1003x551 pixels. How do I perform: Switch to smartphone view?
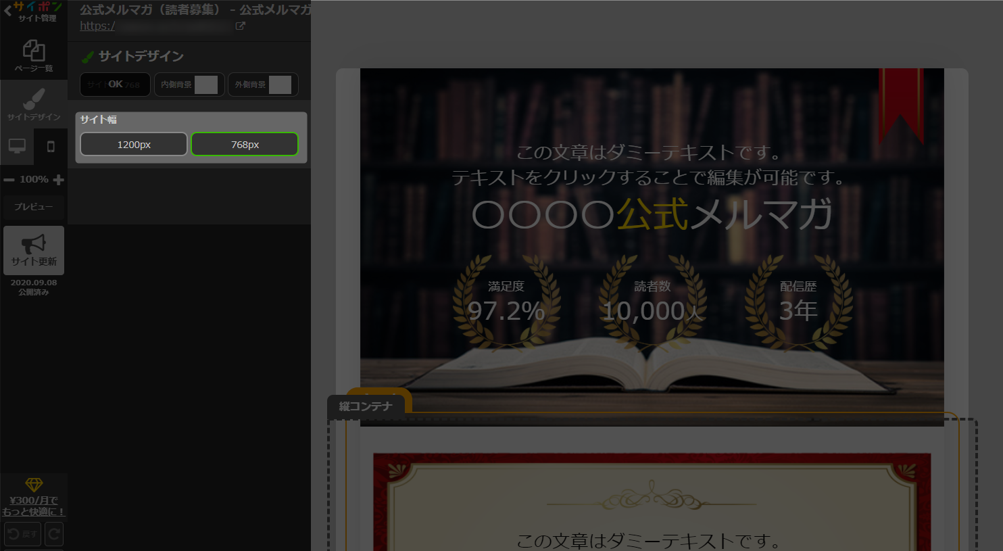(x=51, y=146)
